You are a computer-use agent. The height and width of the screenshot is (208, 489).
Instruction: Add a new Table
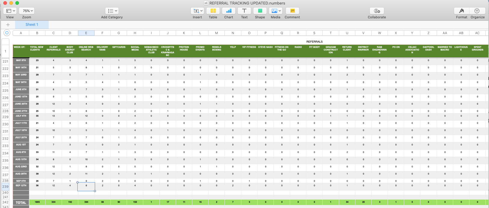213,11
